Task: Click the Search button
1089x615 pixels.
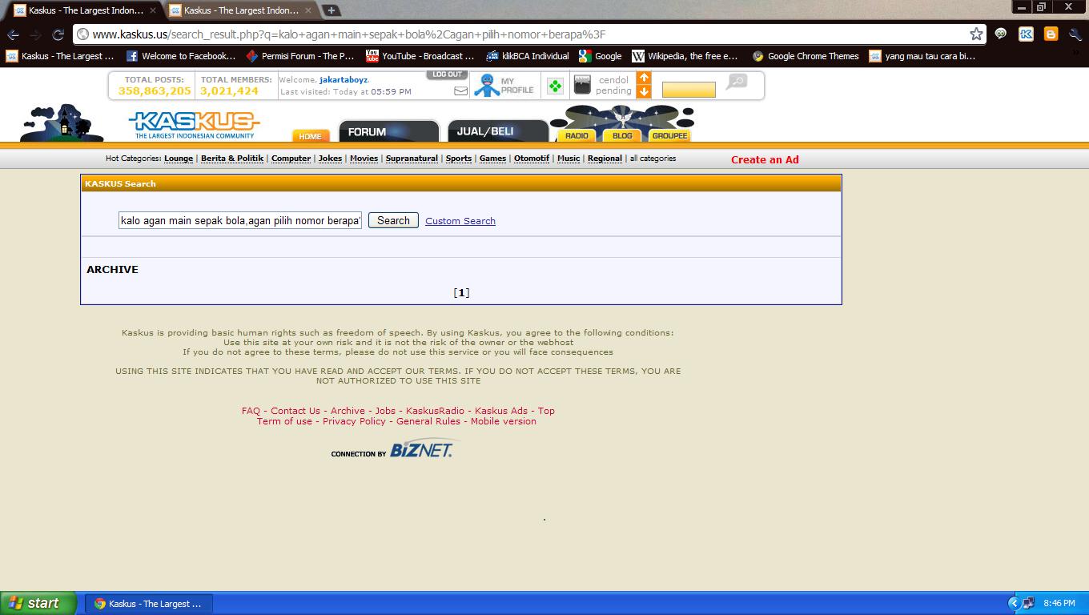Action: click(393, 220)
